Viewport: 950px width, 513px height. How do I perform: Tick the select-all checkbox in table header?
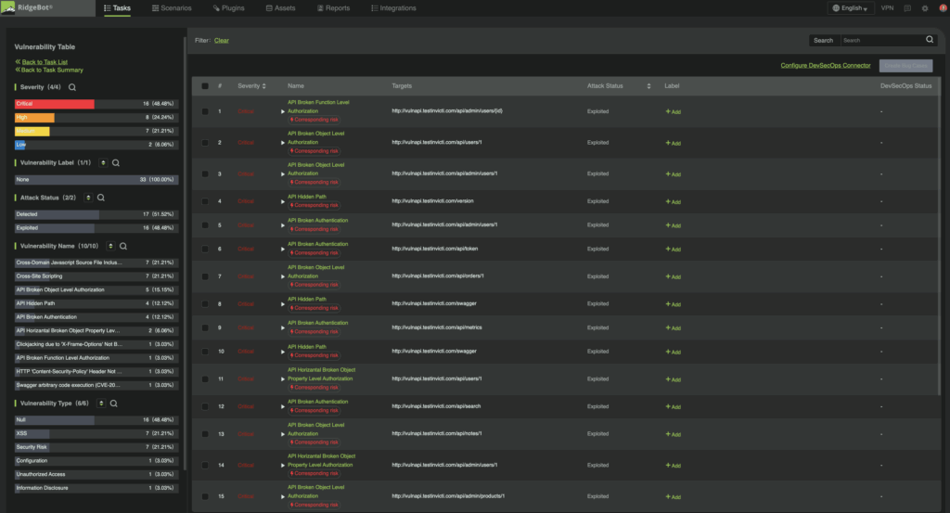click(x=205, y=86)
